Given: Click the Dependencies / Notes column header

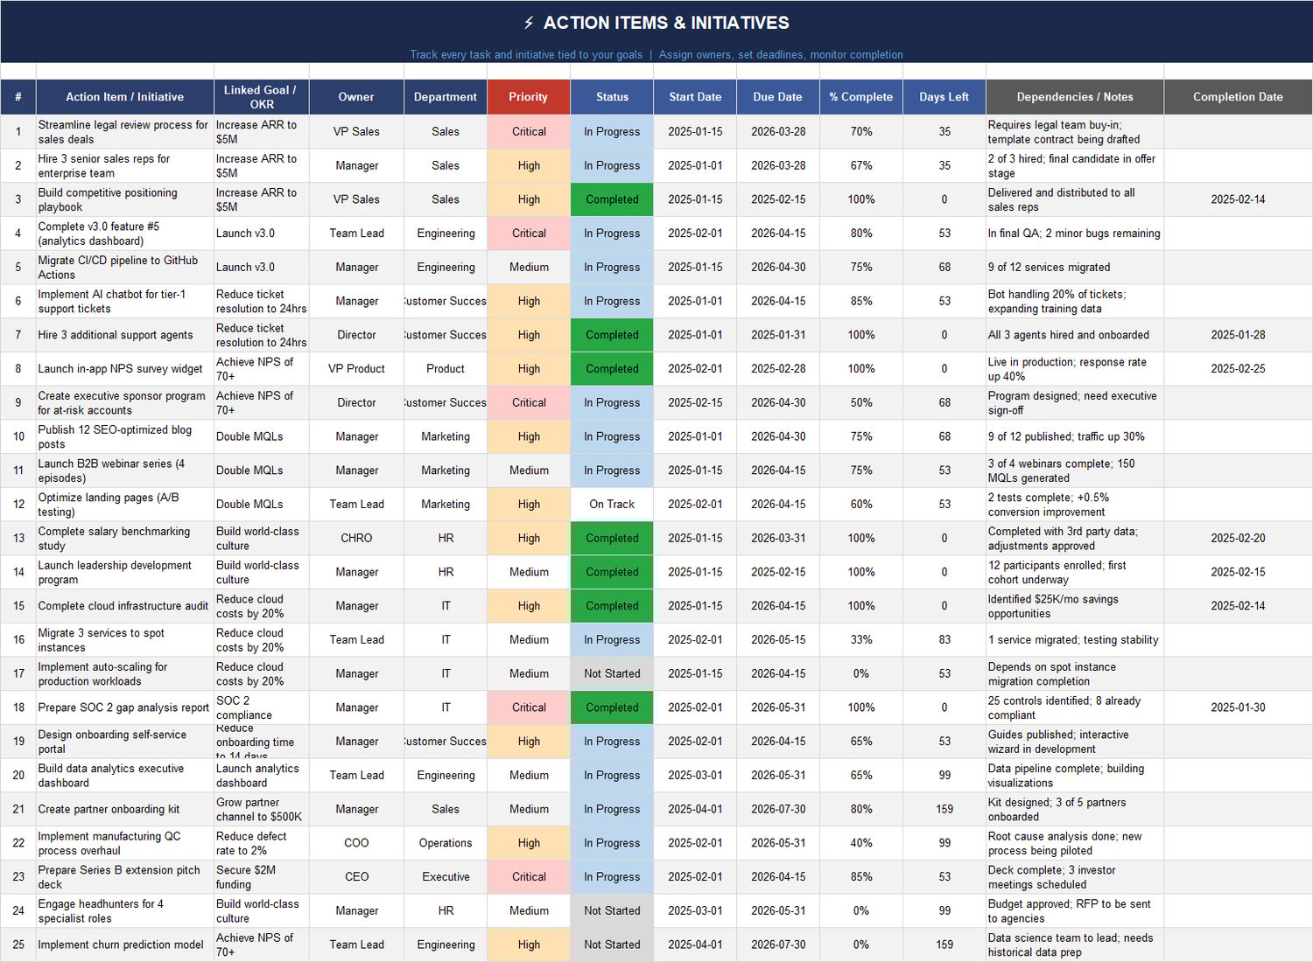Looking at the screenshot, I should click(1074, 97).
